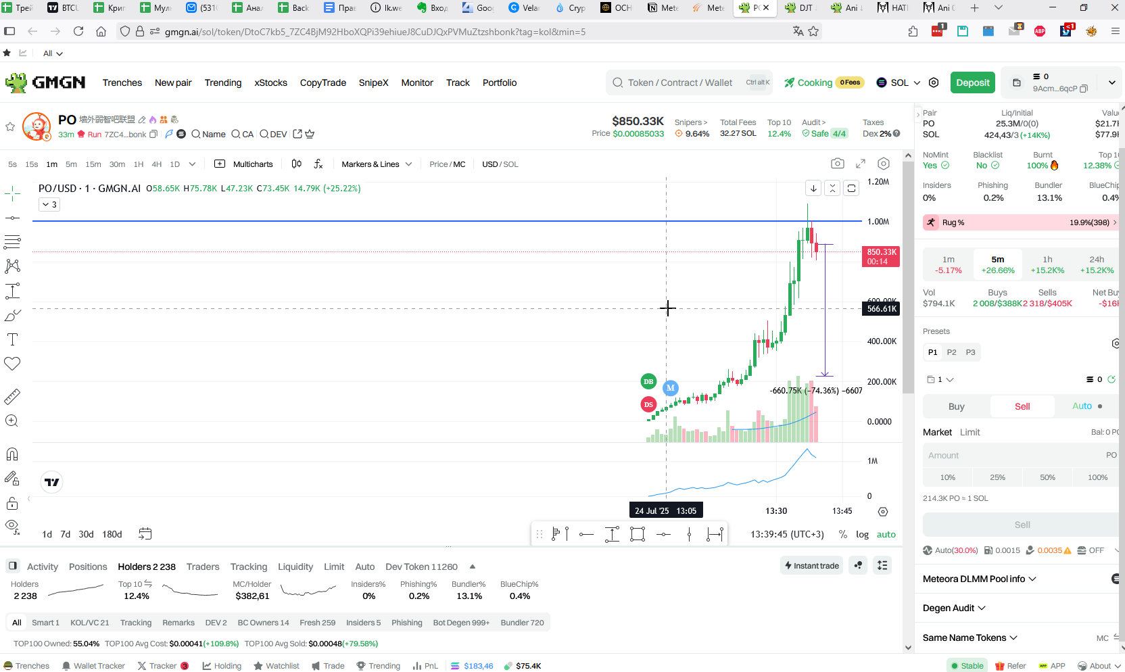Toggle auto scale on chart
The height and width of the screenshot is (672, 1125).
886,534
